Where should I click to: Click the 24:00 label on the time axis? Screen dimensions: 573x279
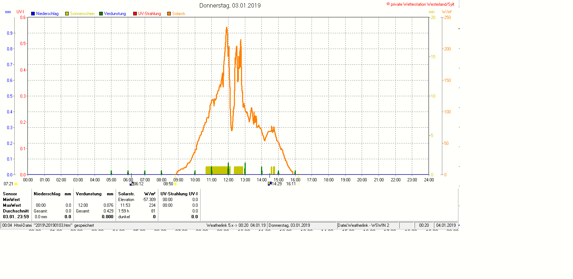[429, 180]
